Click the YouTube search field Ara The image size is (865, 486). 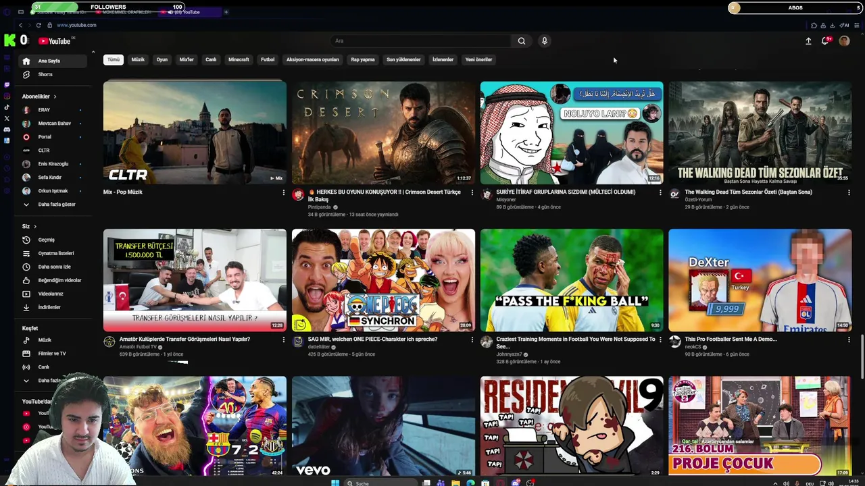click(x=422, y=41)
